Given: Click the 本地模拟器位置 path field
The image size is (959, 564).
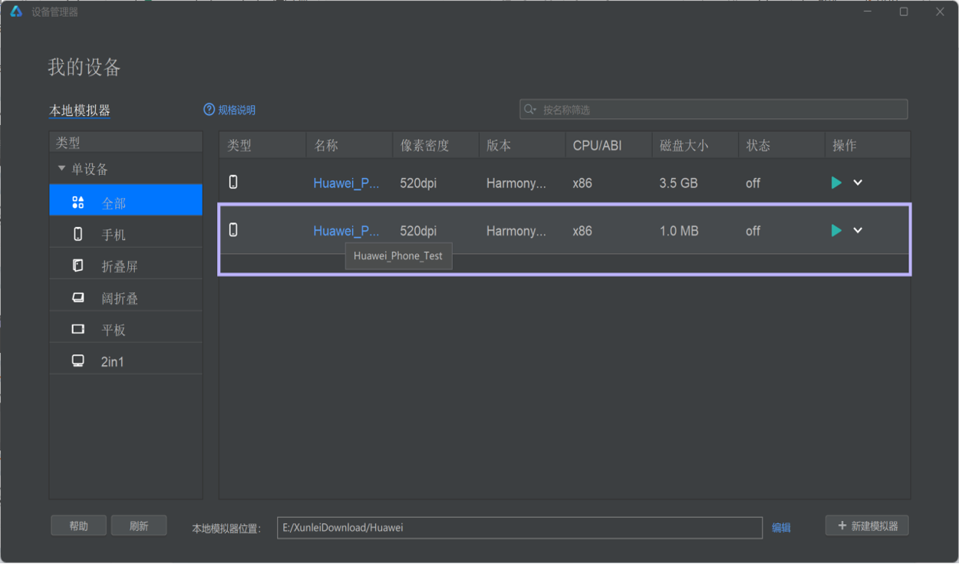Looking at the screenshot, I should tap(519, 527).
